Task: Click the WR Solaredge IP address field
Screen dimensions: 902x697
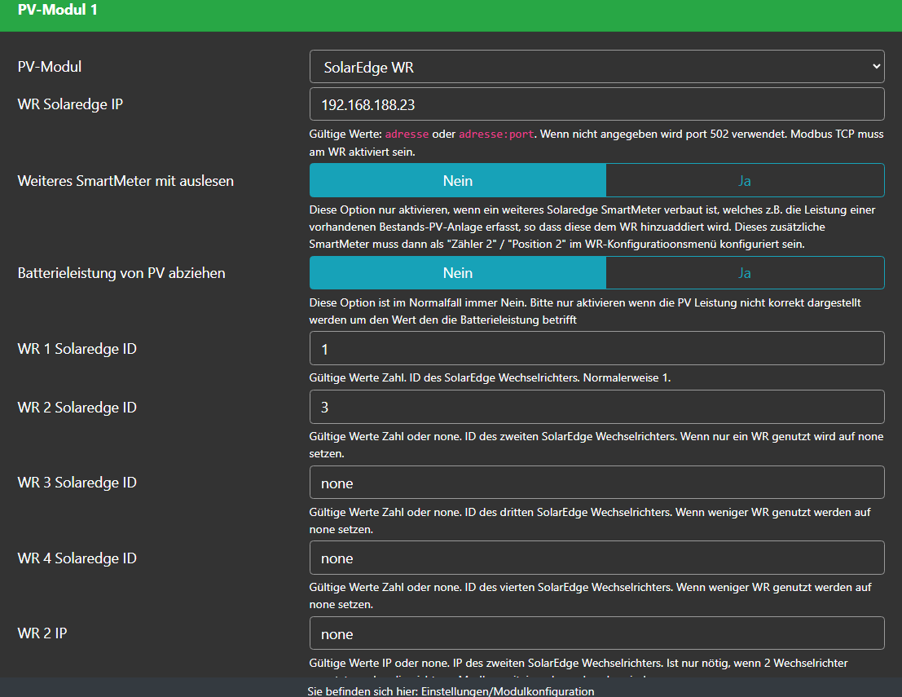Action: (x=596, y=104)
